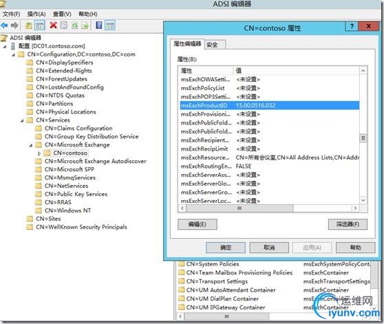Image resolution: width=384 pixels, height=324 pixels.
Task: Click the attribute list scroll-left arrow
Action: 182,208
